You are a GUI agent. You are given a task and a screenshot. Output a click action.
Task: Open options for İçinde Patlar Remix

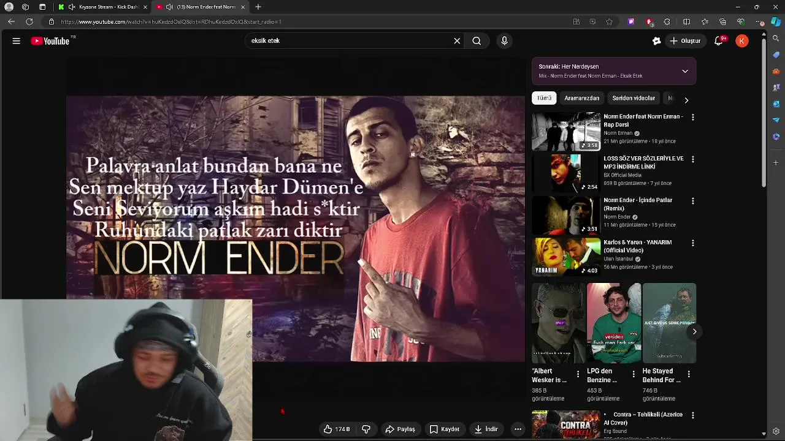pyautogui.click(x=693, y=201)
